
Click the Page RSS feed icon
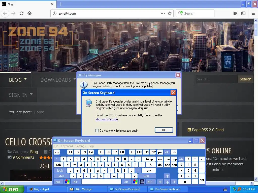tap(189, 130)
